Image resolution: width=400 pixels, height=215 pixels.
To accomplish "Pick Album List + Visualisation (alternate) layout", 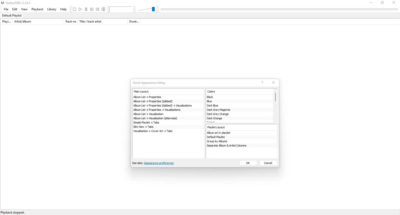I will tap(168, 118).
